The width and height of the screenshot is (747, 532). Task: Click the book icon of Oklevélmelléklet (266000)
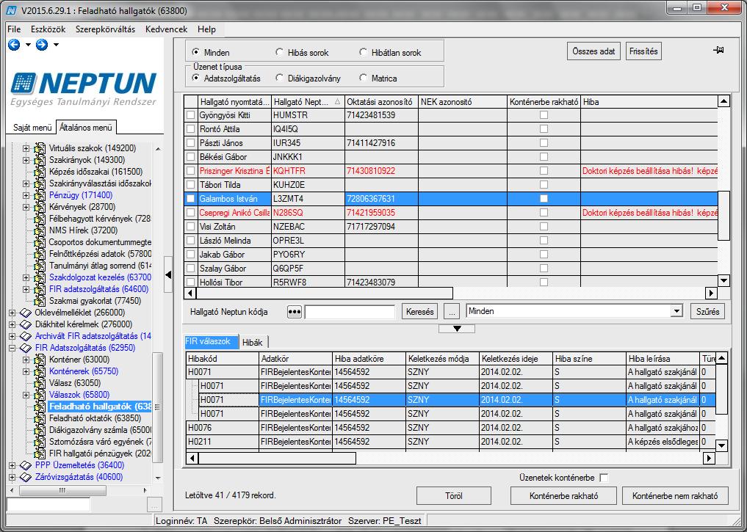click(26, 313)
